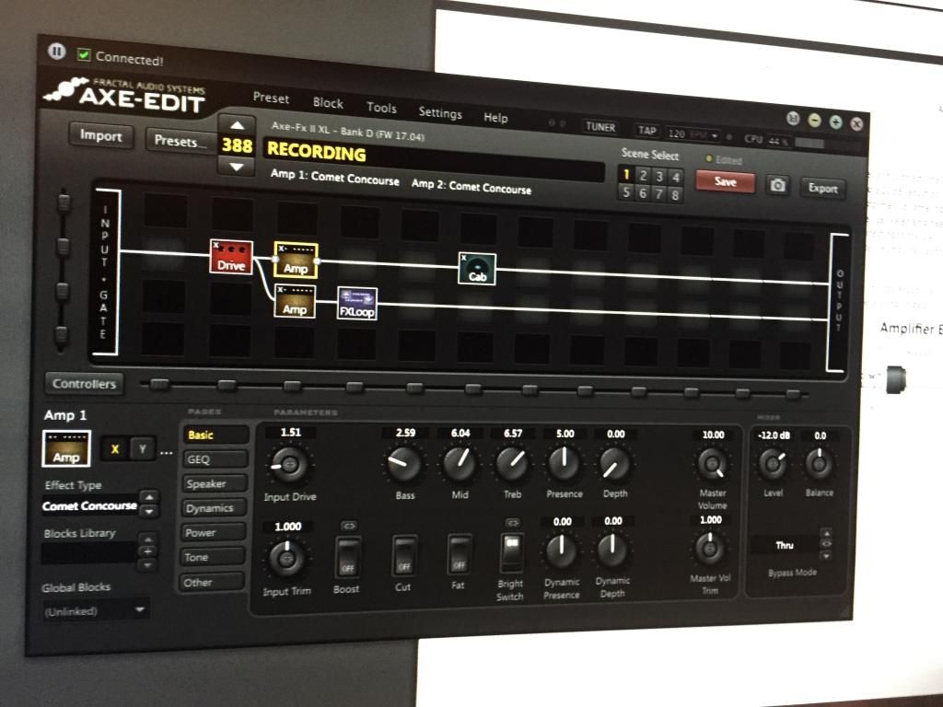Click the Master Volume knob
The width and height of the screenshot is (943, 707).
tap(713, 464)
